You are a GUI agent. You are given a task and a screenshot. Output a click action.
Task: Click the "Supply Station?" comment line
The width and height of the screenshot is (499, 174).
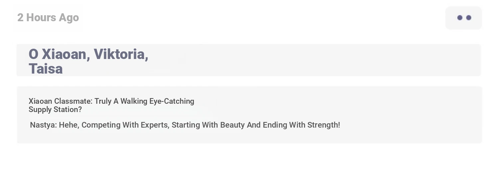(x=55, y=110)
